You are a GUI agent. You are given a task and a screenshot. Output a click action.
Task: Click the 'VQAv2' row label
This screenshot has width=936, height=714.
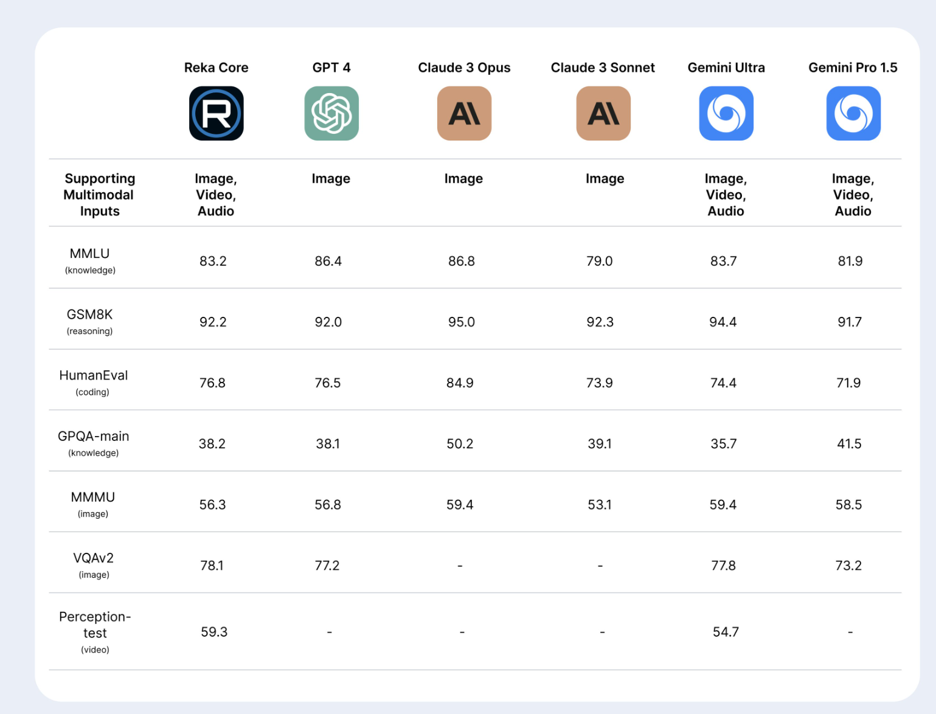(94, 558)
